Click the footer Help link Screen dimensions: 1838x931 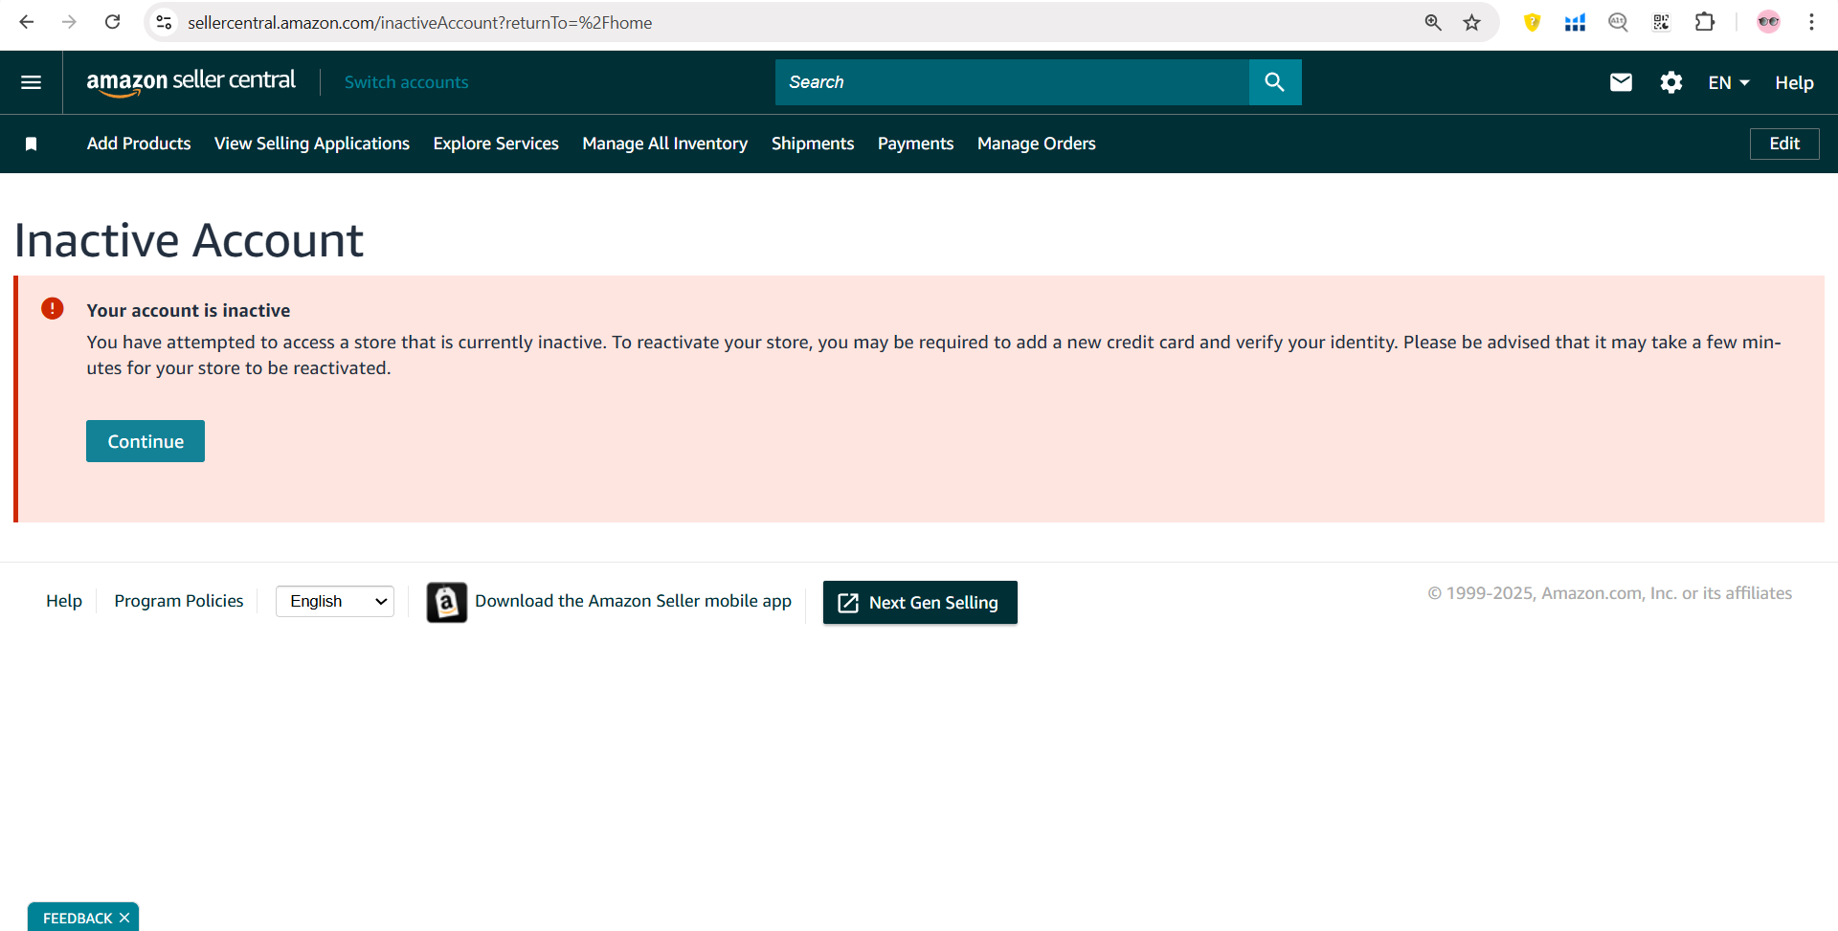tap(64, 601)
